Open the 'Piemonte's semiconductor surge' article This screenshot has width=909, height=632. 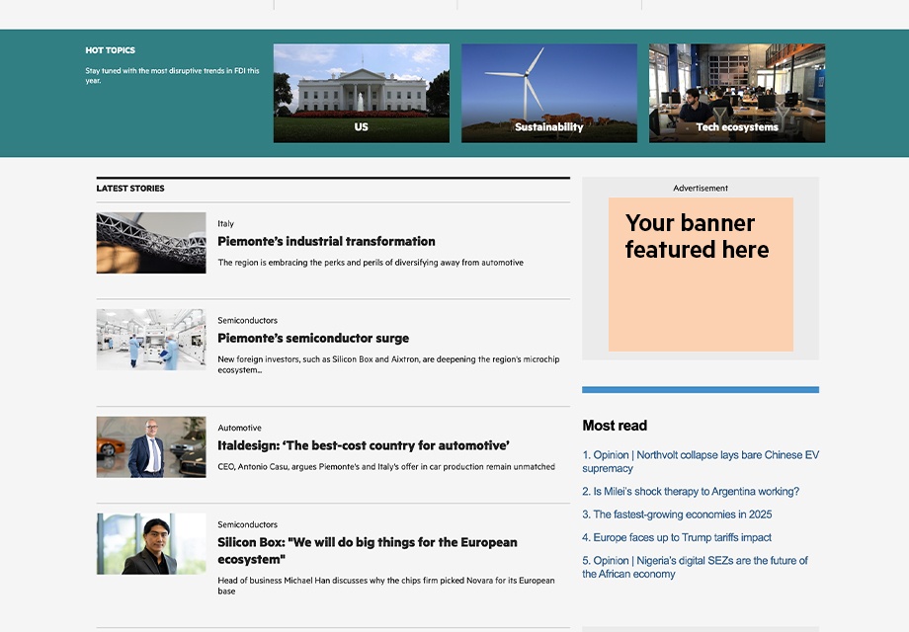pyautogui.click(x=312, y=338)
